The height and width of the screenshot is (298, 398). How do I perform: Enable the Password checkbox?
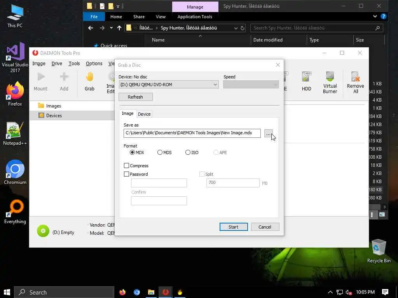click(x=126, y=174)
